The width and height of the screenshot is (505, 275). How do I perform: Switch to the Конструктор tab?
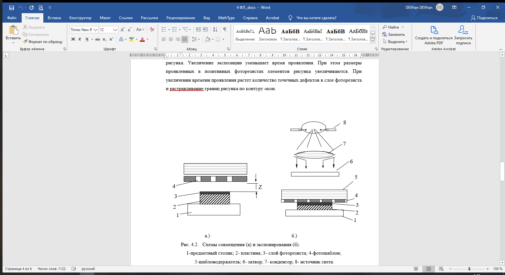coord(80,18)
